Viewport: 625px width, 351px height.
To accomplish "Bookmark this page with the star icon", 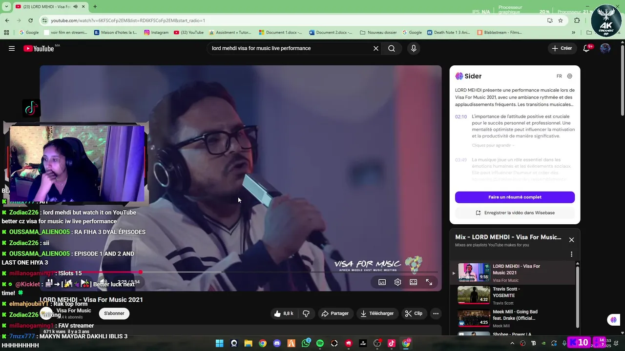I will [x=561, y=20].
